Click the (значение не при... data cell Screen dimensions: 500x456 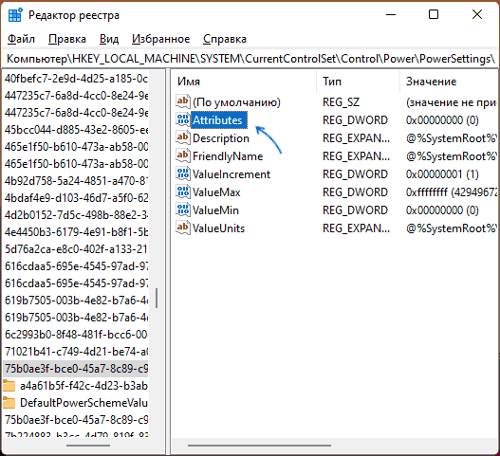[x=452, y=102]
